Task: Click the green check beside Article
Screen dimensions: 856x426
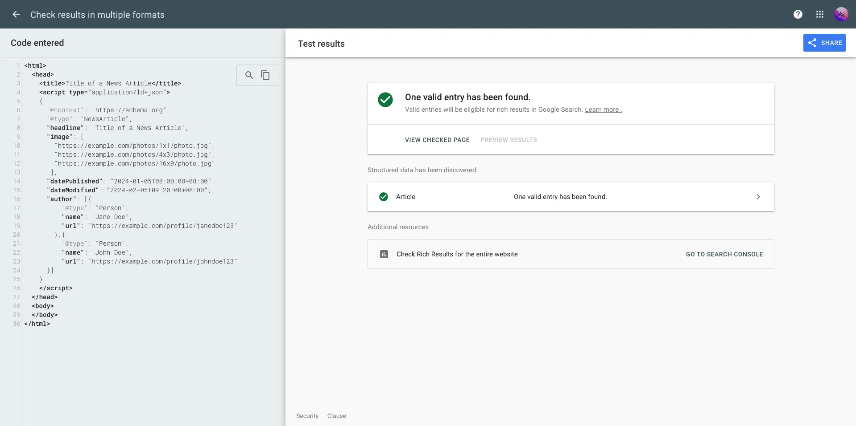Action: pyautogui.click(x=383, y=197)
